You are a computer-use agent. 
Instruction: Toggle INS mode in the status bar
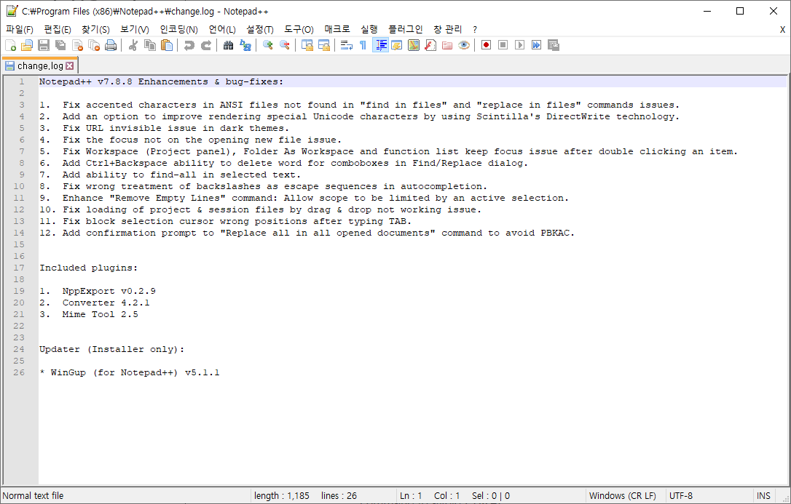(763, 496)
